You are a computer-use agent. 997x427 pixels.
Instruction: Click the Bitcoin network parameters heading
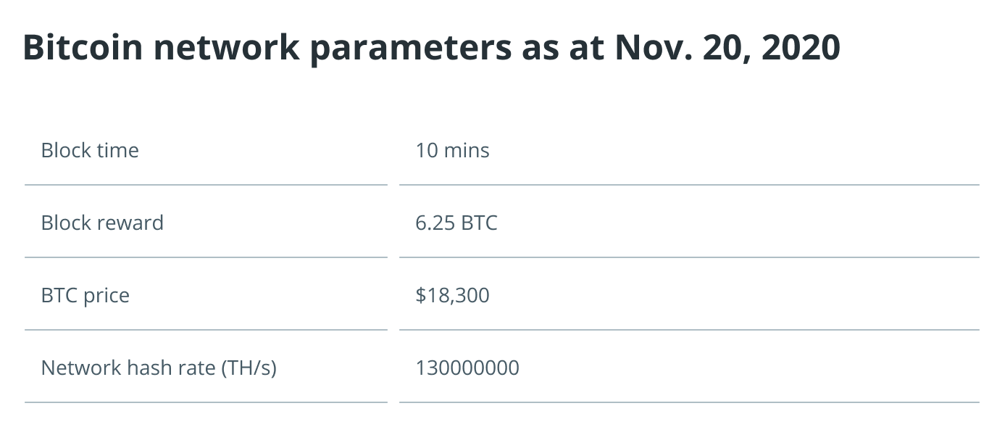pos(432,48)
